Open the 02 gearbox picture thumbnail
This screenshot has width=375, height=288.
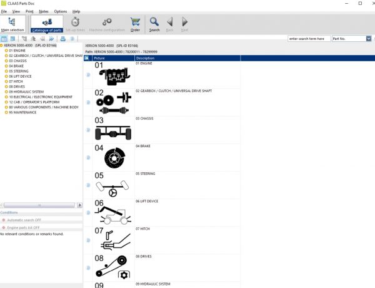coord(113,102)
